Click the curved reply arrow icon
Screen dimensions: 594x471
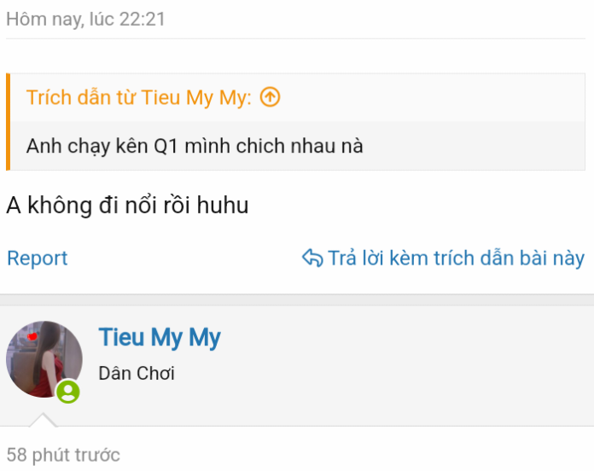click(x=312, y=259)
